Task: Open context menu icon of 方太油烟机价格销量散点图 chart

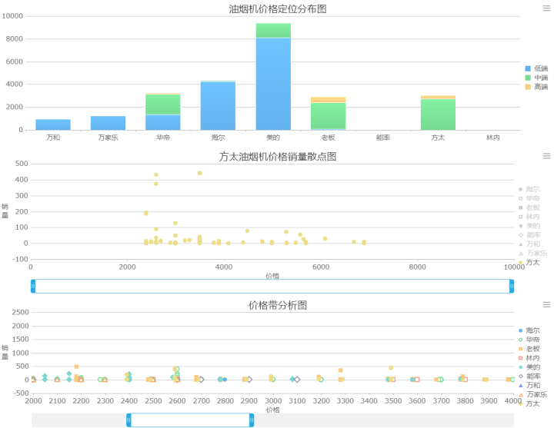Action: [546, 156]
